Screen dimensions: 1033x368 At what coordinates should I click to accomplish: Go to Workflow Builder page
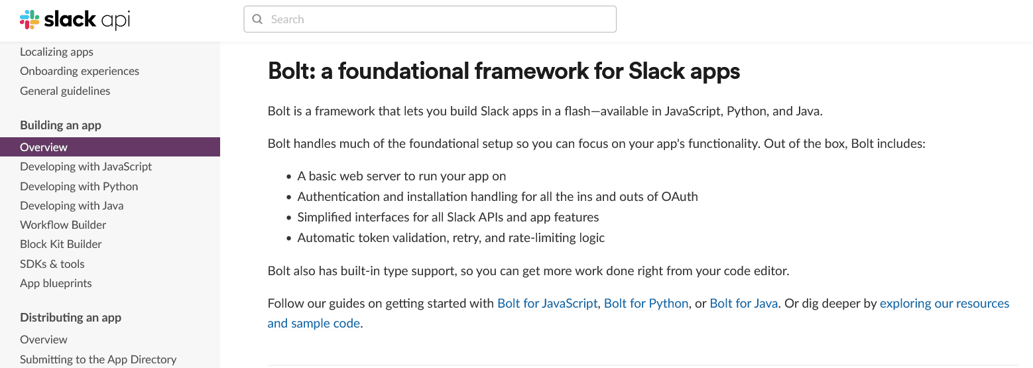[63, 225]
